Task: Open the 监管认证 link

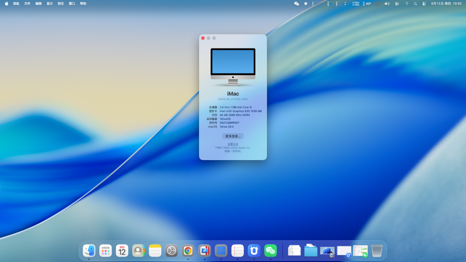Action: pos(233,144)
